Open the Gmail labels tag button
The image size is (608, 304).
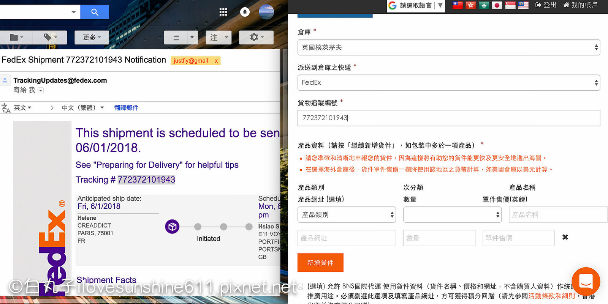pyautogui.click(x=50, y=37)
